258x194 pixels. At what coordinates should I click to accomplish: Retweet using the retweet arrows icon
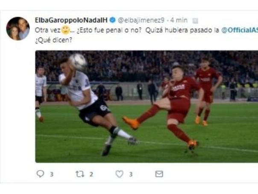80,174
